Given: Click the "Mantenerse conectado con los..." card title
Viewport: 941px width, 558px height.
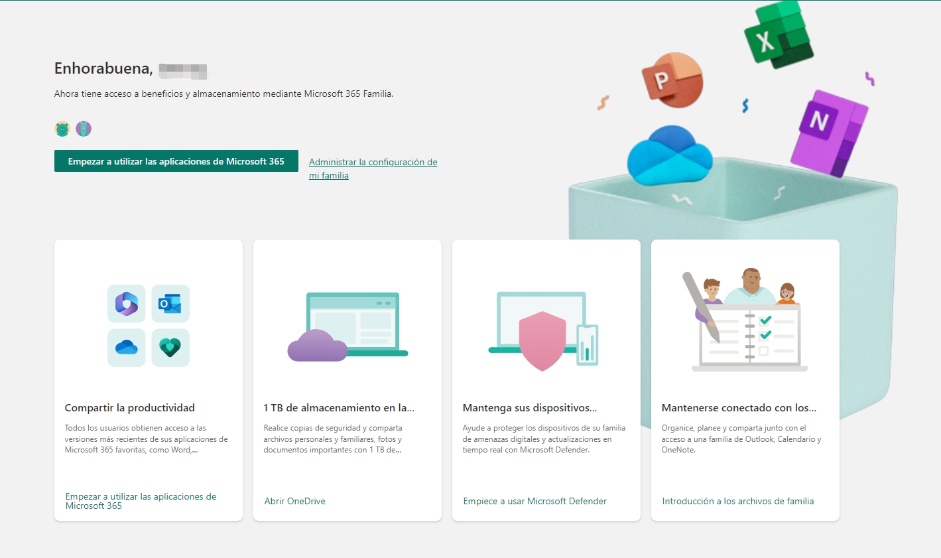Looking at the screenshot, I should tap(739, 408).
